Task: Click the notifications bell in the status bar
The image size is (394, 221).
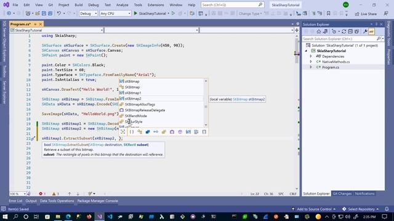Action: 387,209
